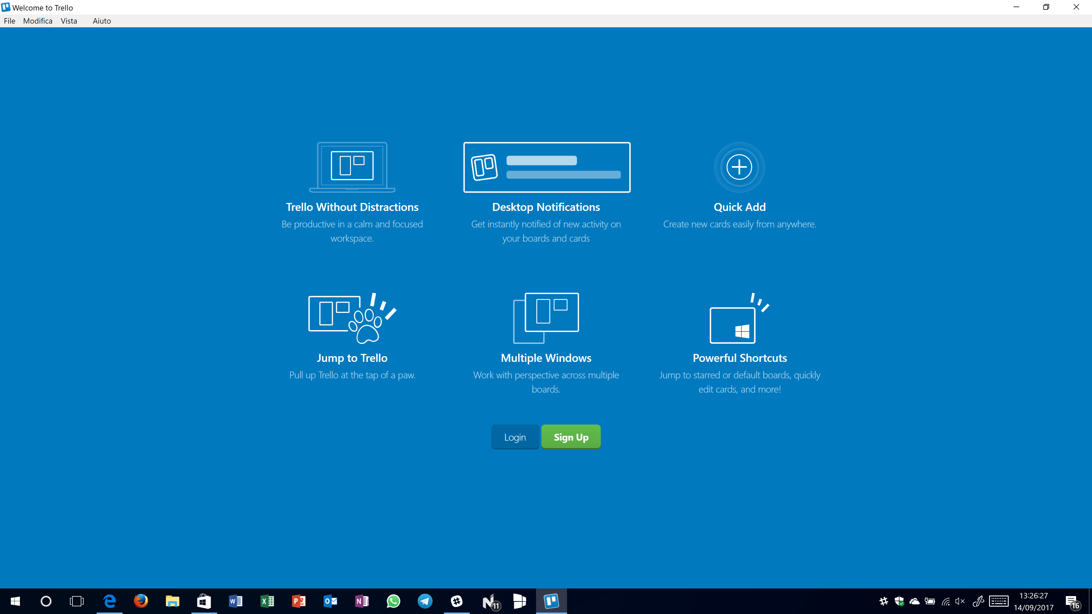Open Microsoft Store from the taskbar
This screenshot has height=614, width=1092.
point(204,601)
